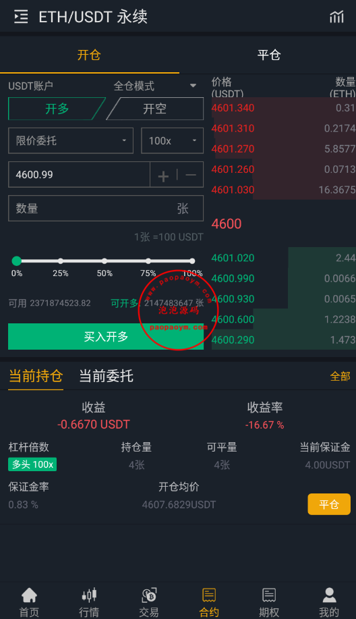Click the green 买入开多 button
The height and width of the screenshot is (619, 356).
pos(106,336)
